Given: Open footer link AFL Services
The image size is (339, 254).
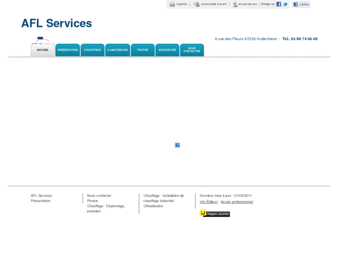Looking at the screenshot, I should click(42, 196).
